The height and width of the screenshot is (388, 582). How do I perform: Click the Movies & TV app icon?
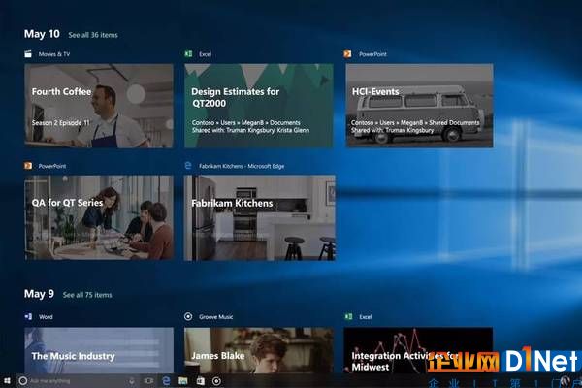(28, 54)
